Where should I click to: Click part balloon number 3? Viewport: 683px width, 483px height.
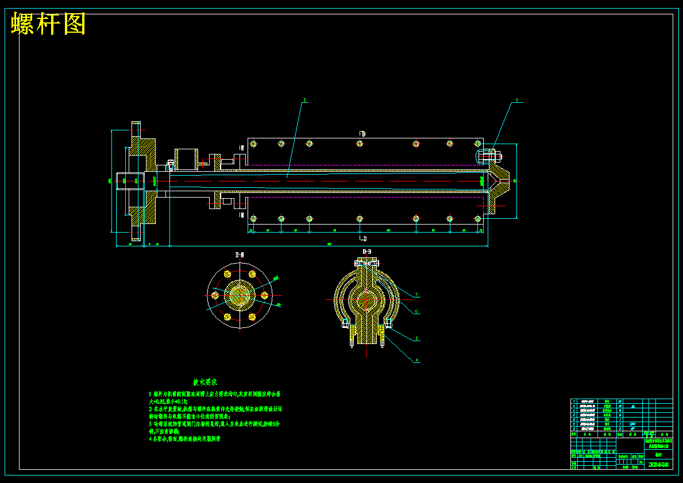pos(517,100)
